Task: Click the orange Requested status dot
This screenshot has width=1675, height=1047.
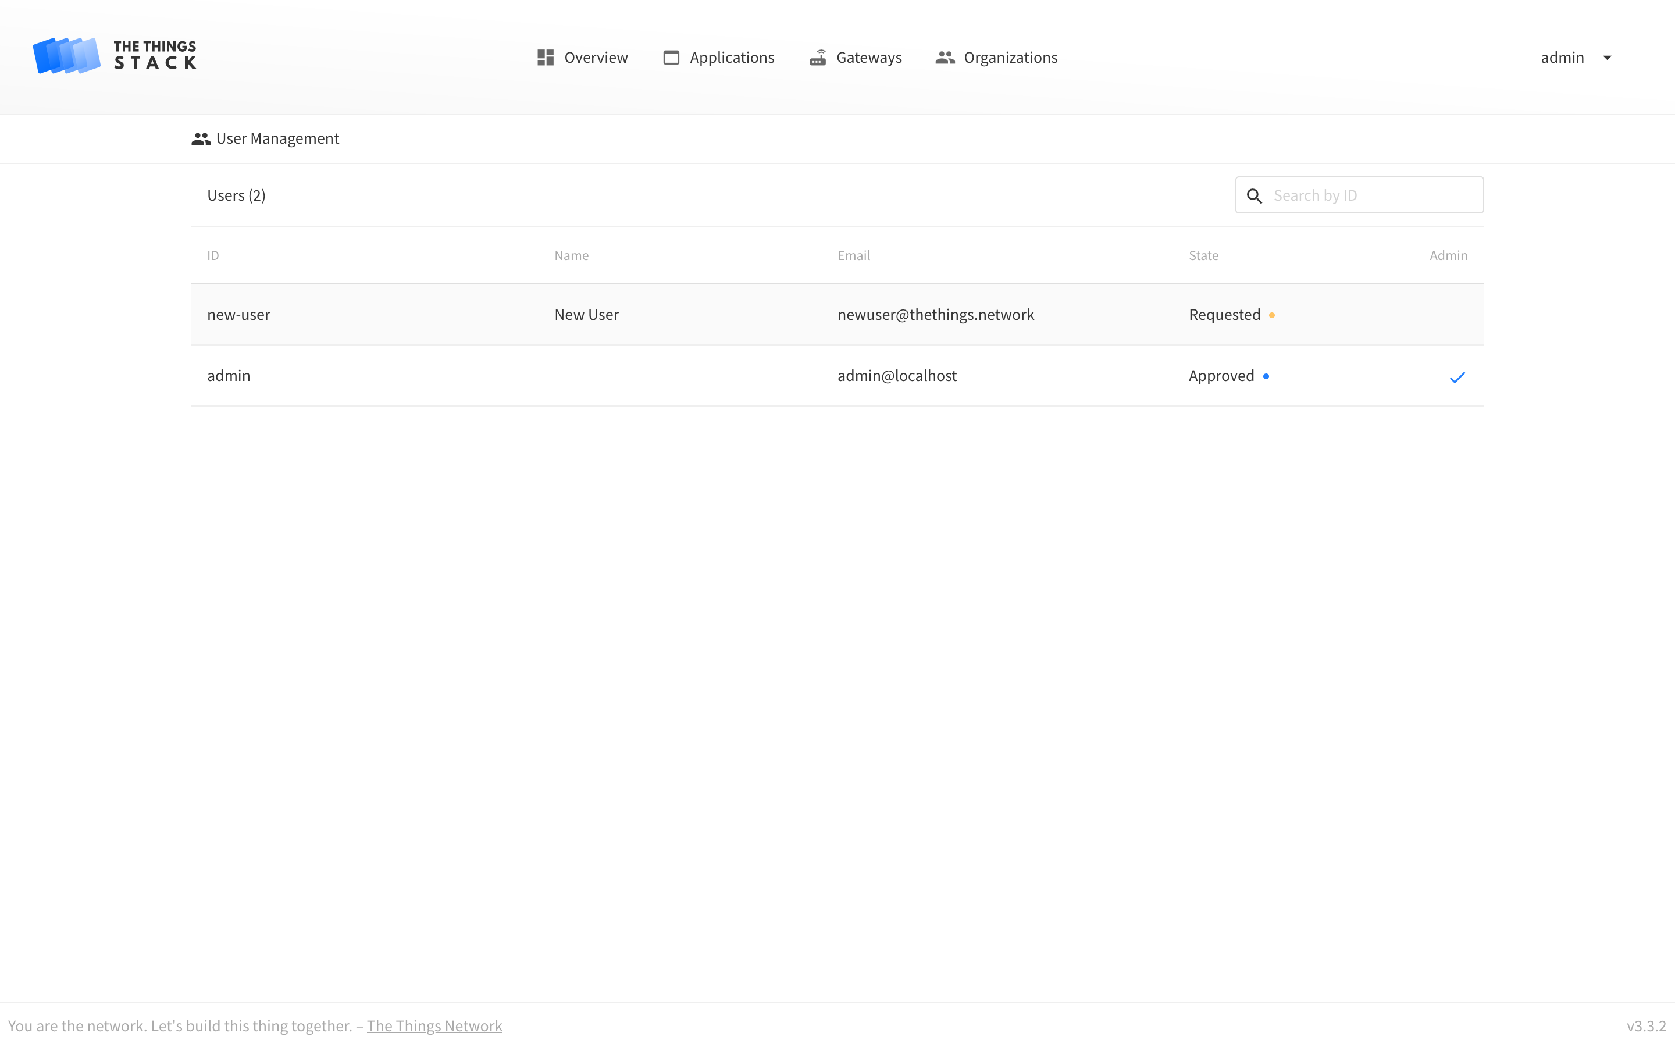Action: [x=1271, y=315]
